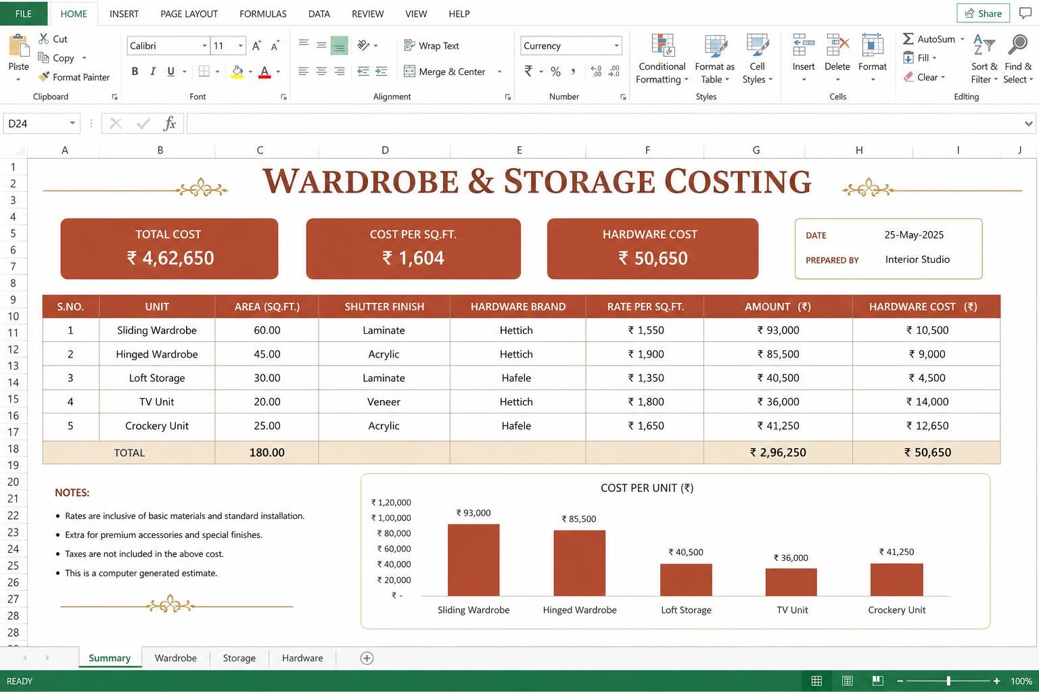Open the Name Box D24 dropdown
Image resolution: width=1039 pixels, height=692 pixels.
72,124
